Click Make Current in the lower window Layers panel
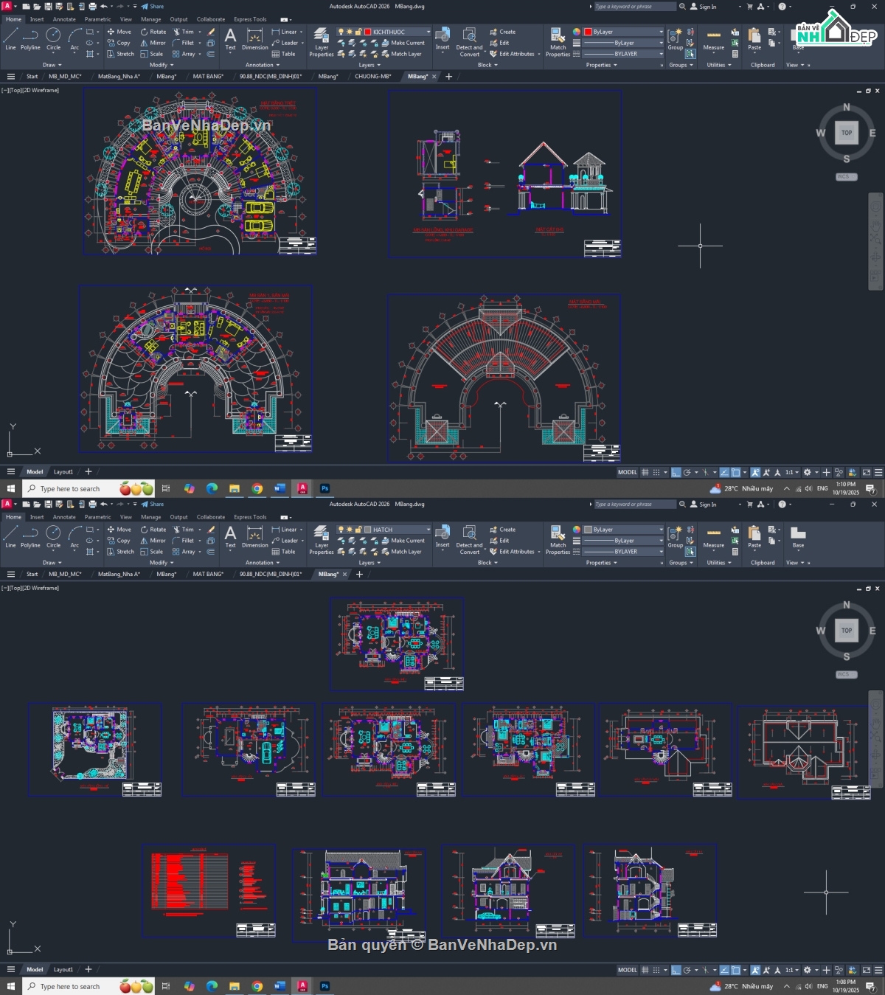 pyautogui.click(x=403, y=541)
